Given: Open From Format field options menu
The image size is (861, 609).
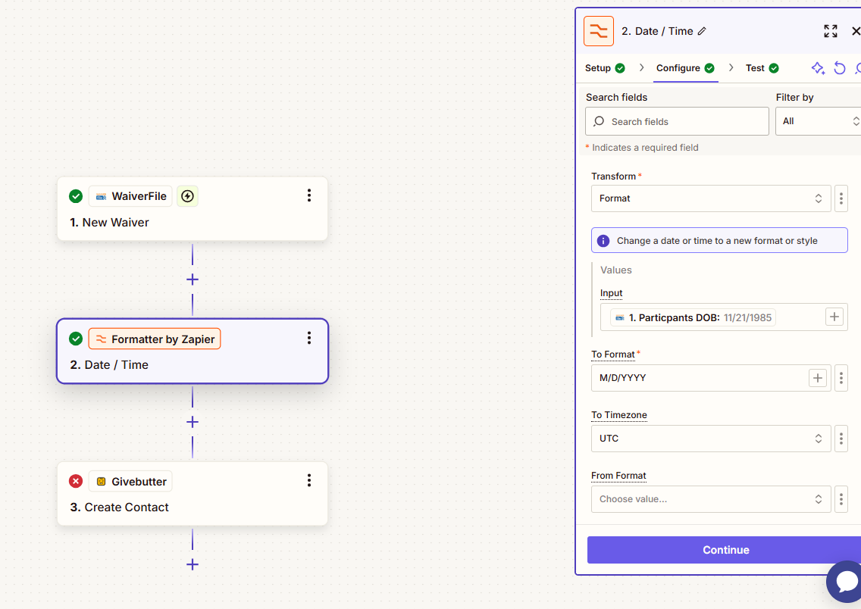Looking at the screenshot, I should click(841, 498).
